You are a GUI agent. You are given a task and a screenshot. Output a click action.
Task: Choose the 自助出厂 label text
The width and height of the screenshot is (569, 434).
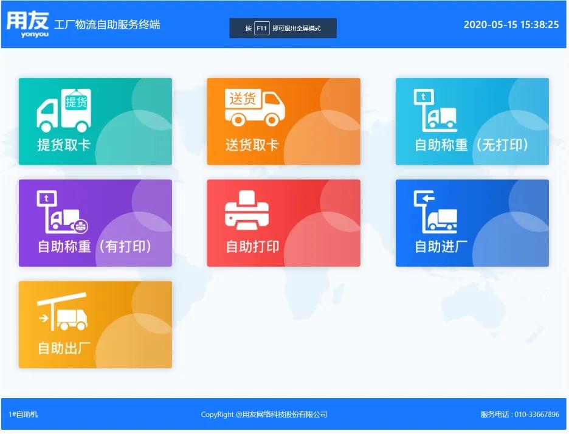(x=64, y=348)
